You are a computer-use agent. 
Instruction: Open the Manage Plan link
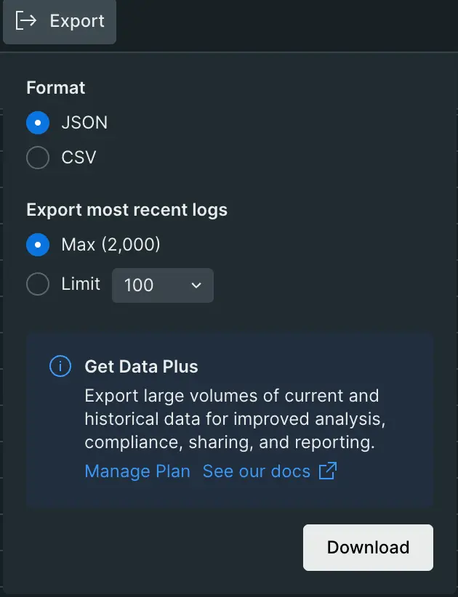137,471
